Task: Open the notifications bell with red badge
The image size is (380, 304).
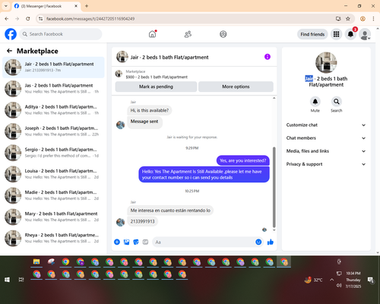Action: [350, 34]
